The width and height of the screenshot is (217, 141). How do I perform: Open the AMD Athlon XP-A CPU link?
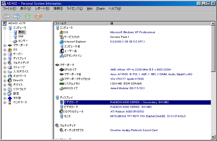[141, 69]
